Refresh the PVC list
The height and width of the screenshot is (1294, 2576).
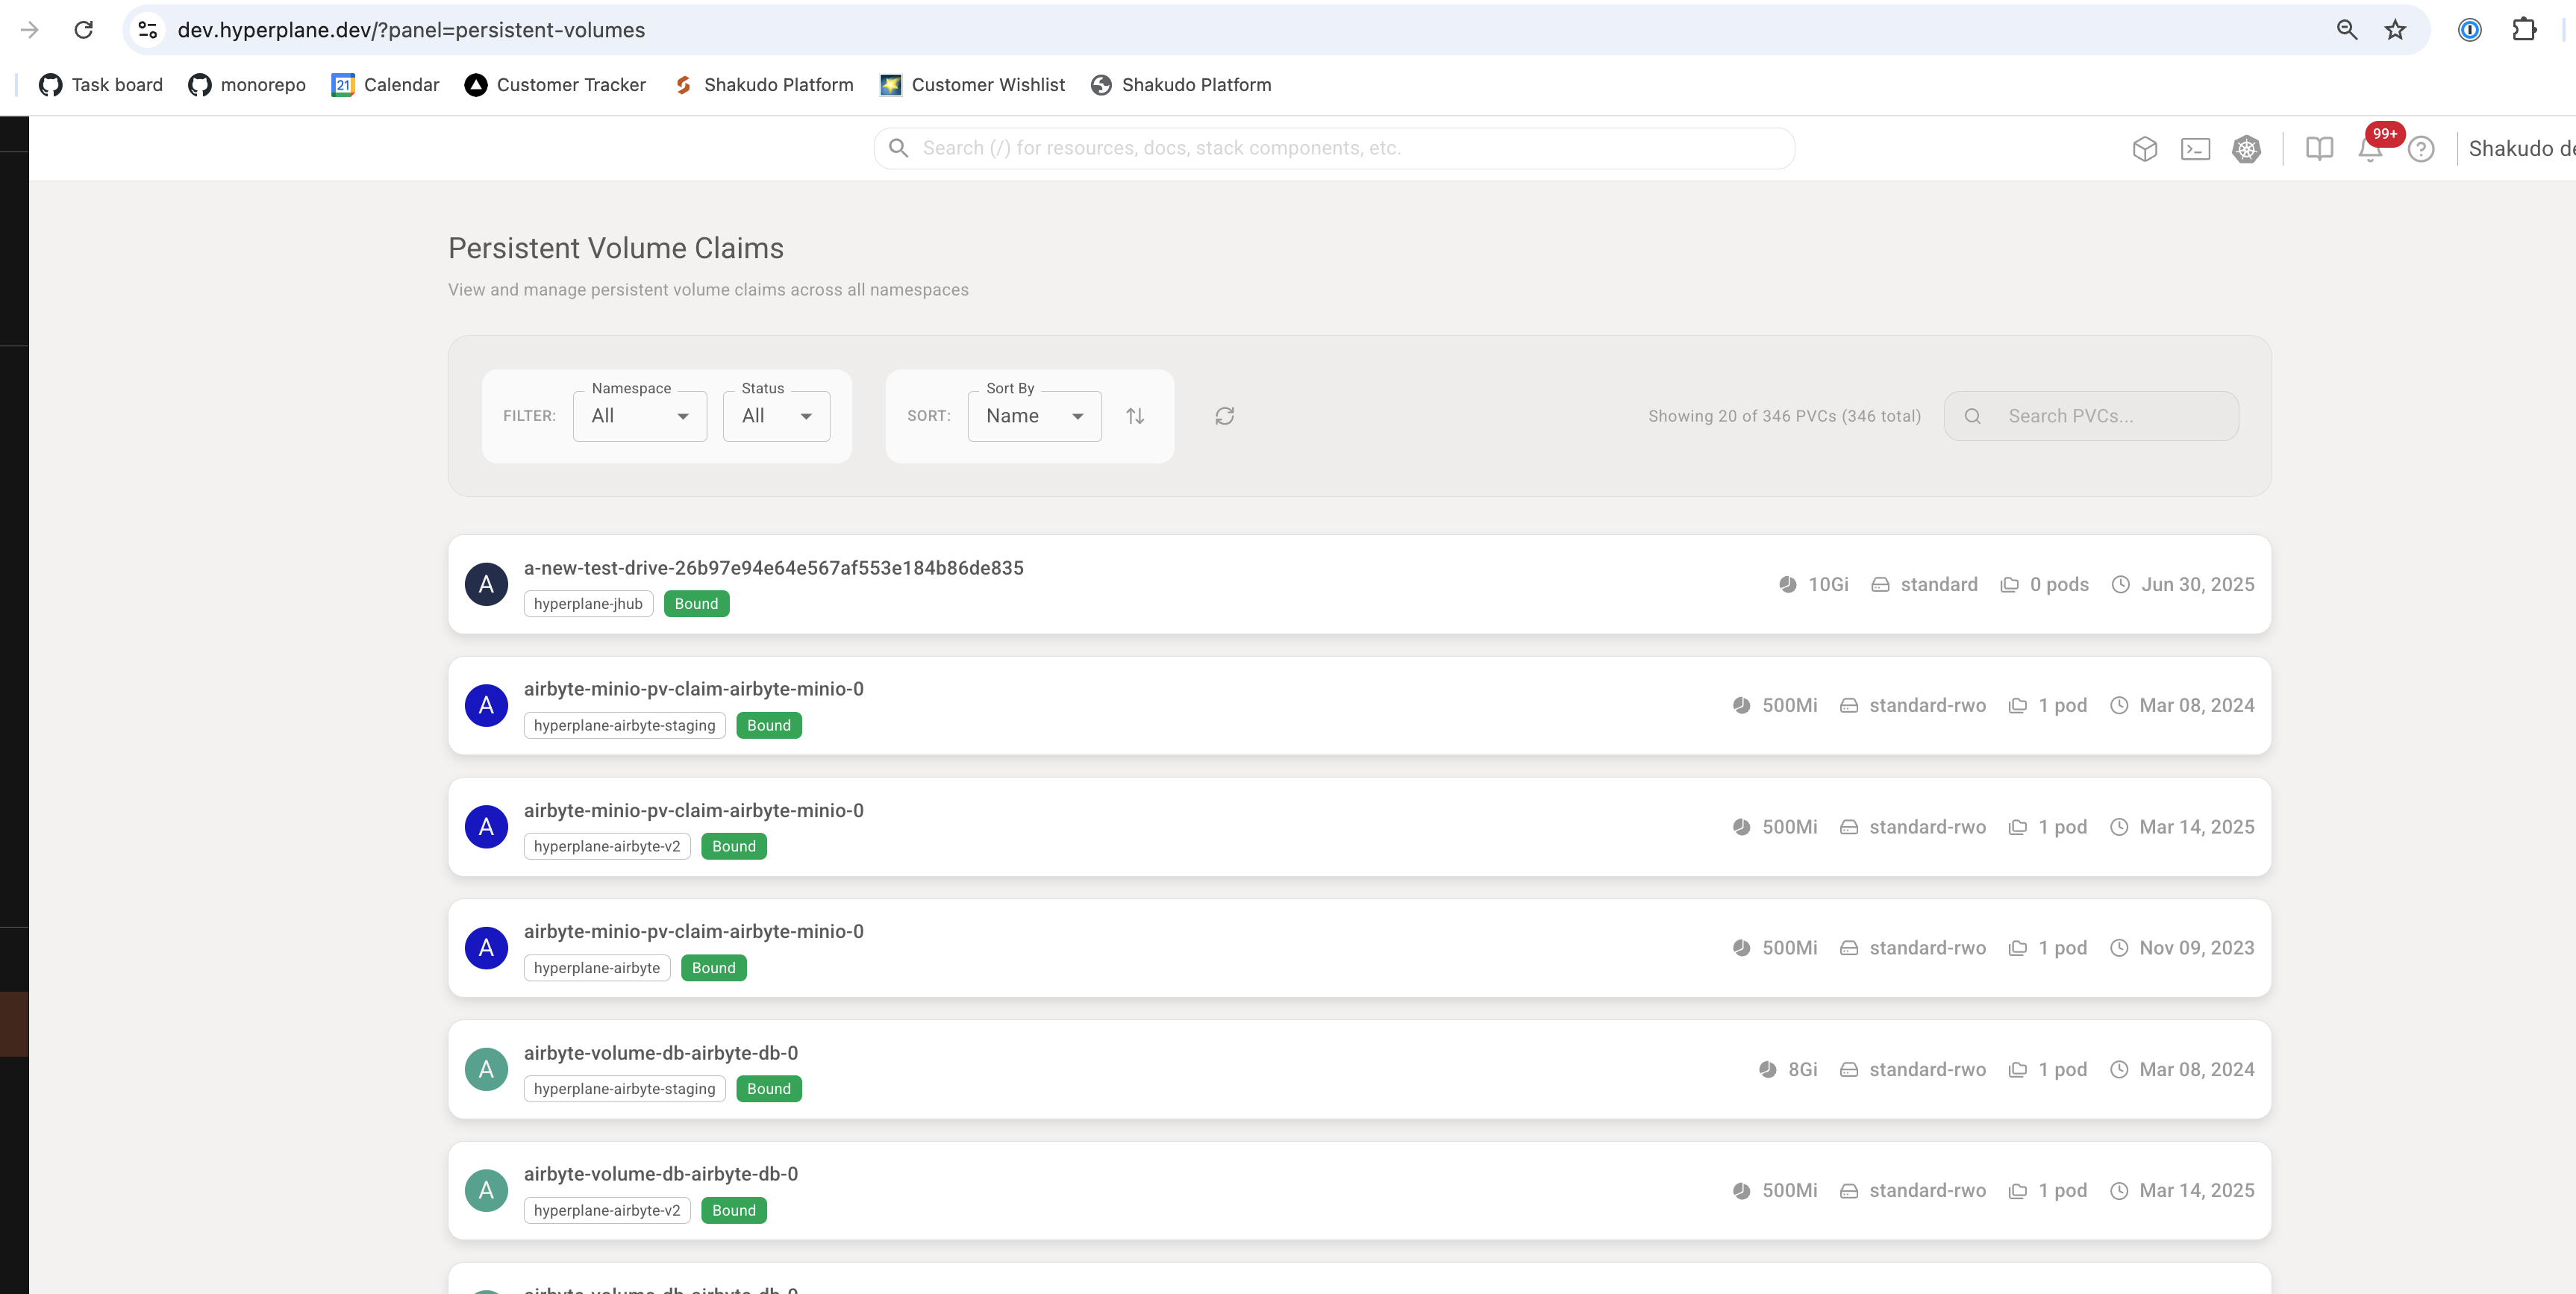click(1224, 416)
